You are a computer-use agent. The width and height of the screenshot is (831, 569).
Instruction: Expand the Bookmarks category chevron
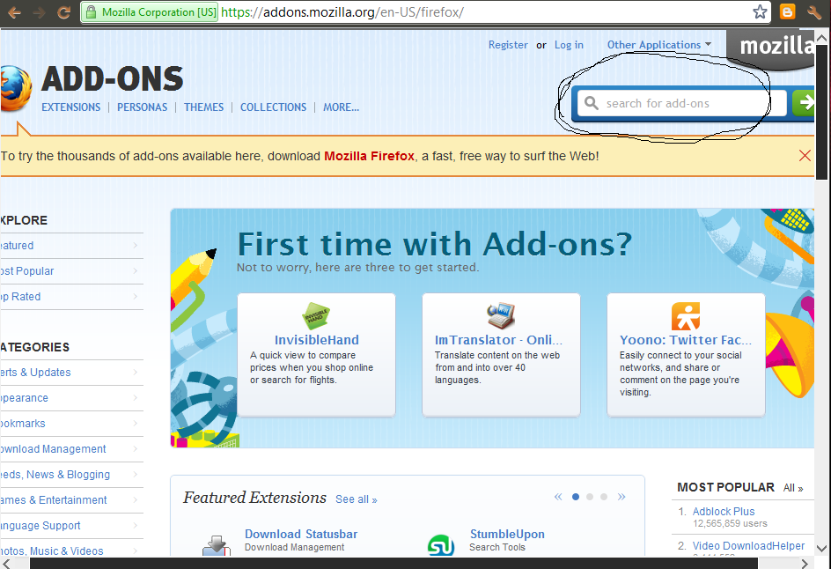136,423
